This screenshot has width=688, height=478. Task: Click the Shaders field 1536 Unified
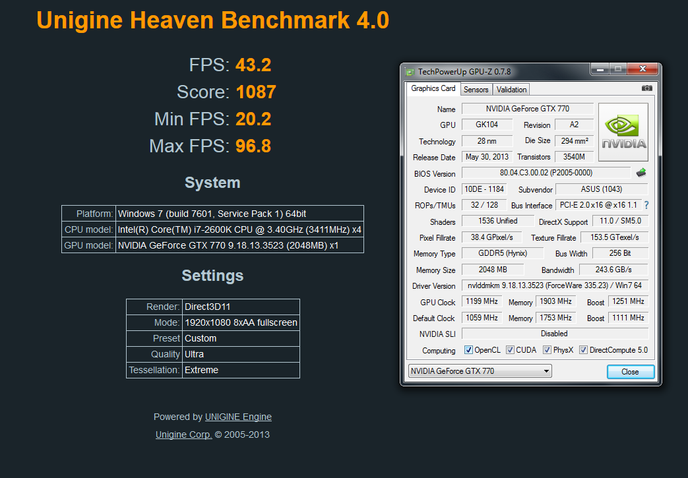[498, 221]
